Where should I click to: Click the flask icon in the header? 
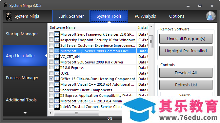210,16
